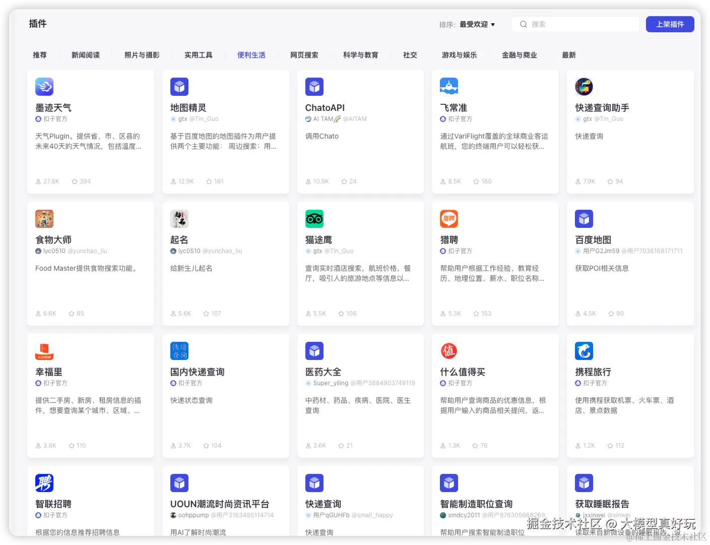Select the 医药大全 cube icon
The width and height of the screenshot is (710, 545).
(x=314, y=351)
